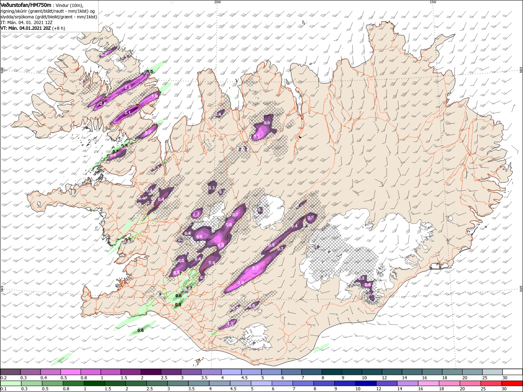The image size is (523, 392).
Task: Select the bright red 30 swatch in lower legend
Action: tap(512, 383)
